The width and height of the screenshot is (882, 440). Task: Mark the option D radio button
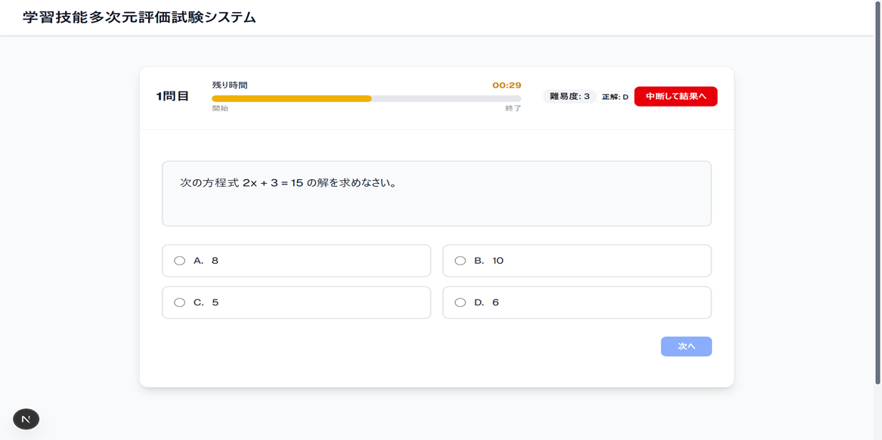click(x=460, y=302)
